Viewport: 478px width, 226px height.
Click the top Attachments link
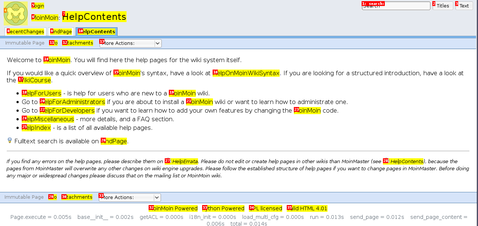pyautogui.click(x=78, y=43)
